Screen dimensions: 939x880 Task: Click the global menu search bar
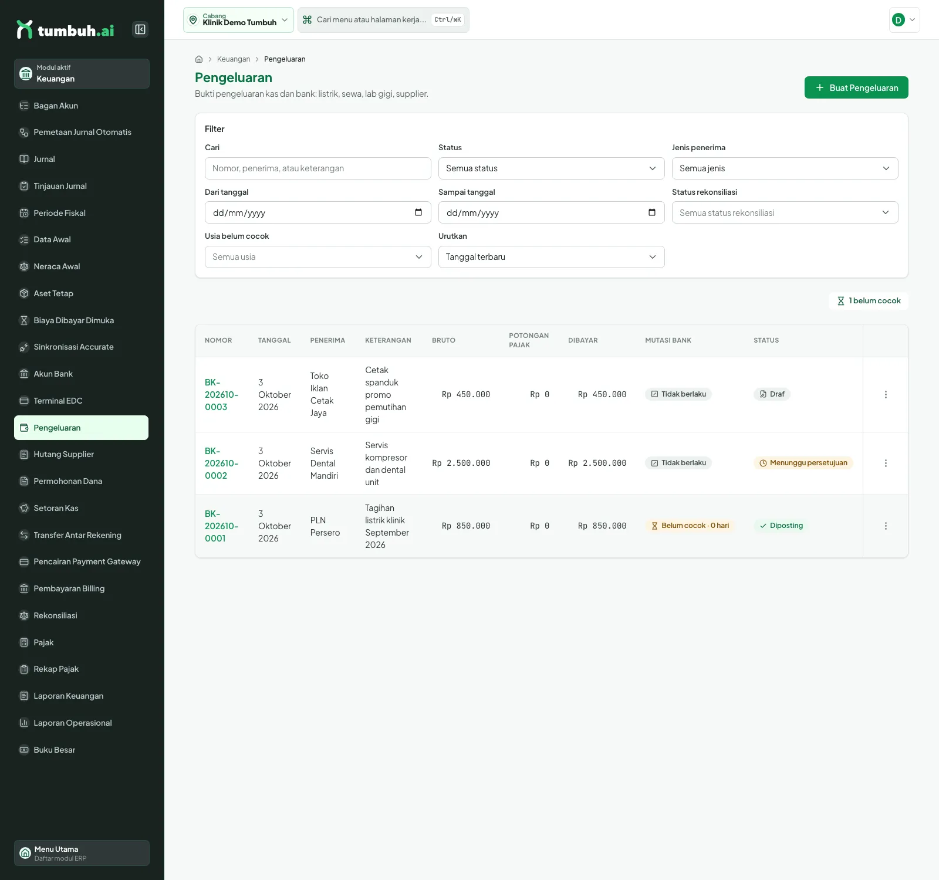383,20
